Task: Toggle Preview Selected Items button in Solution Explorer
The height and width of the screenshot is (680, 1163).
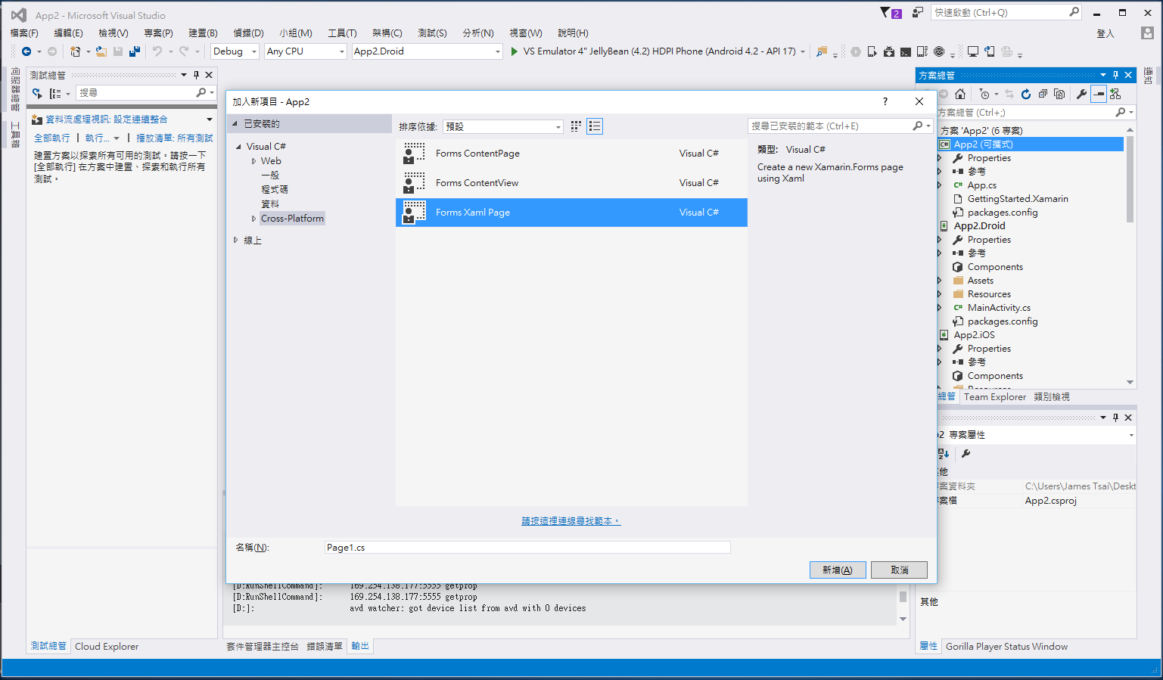Action: 1098,94
